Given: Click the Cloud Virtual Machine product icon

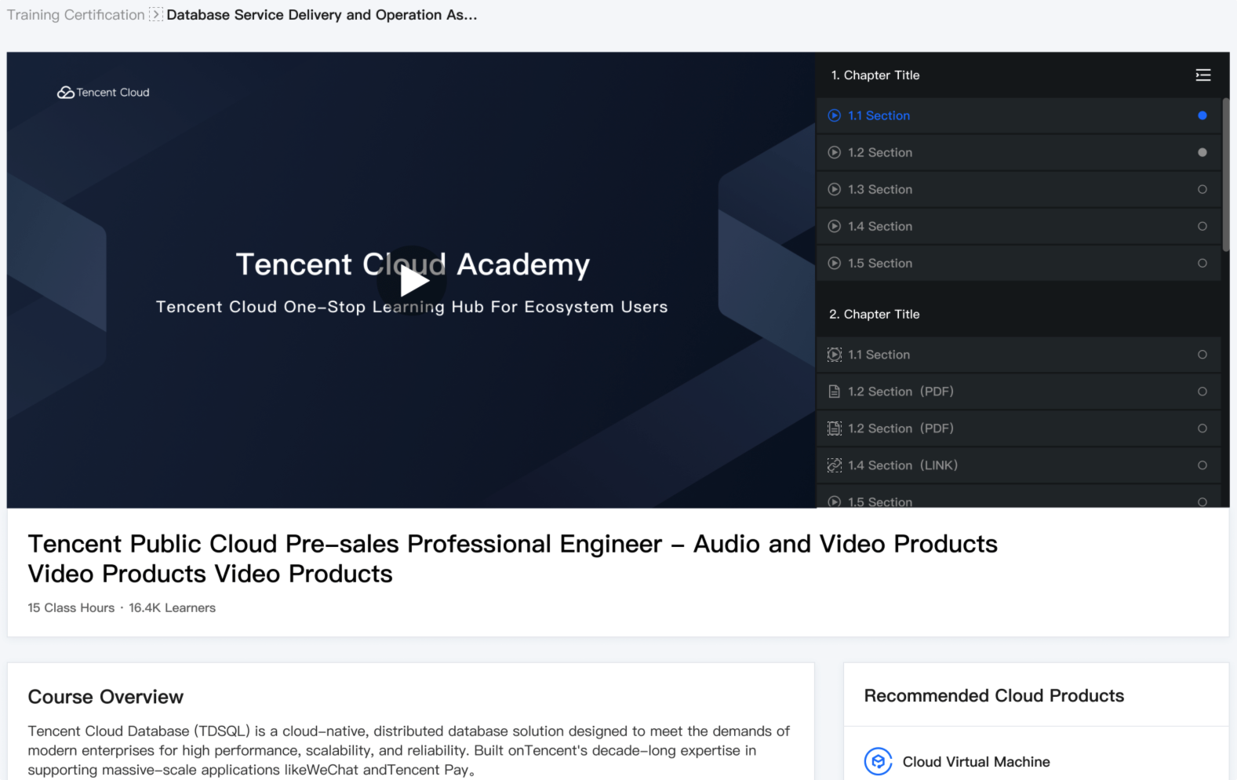Looking at the screenshot, I should 879,761.
